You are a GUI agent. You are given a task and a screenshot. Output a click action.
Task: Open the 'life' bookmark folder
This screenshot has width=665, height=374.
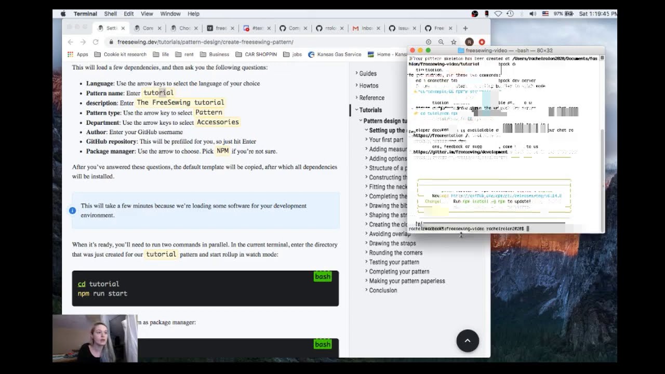[x=161, y=54]
